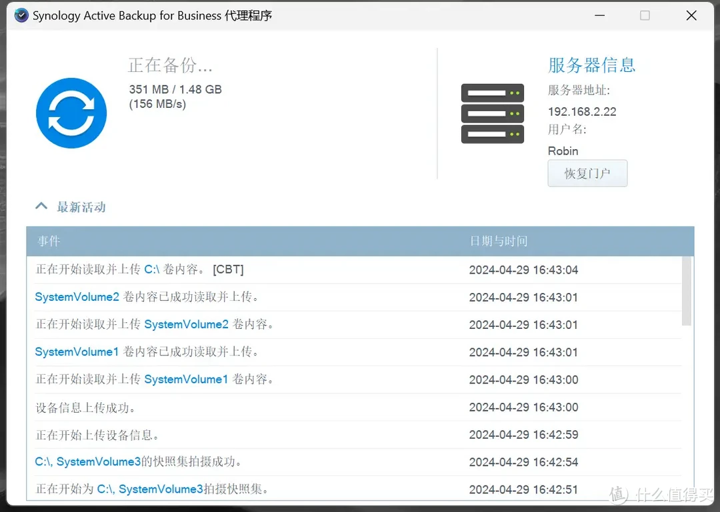Click the activity list scrollbar thumb
The width and height of the screenshot is (720, 512).
pos(687,291)
